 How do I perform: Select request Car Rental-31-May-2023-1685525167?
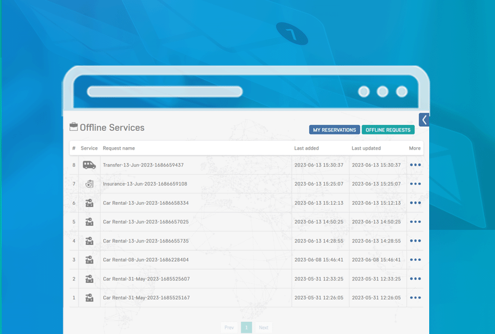pos(146,298)
